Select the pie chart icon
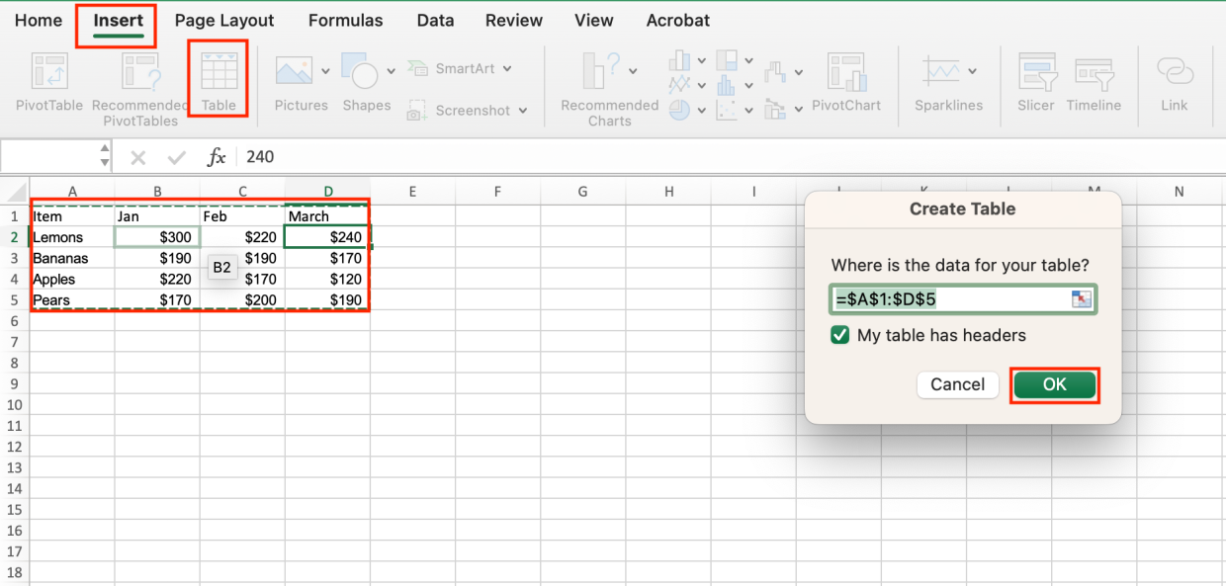 (678, 110)
